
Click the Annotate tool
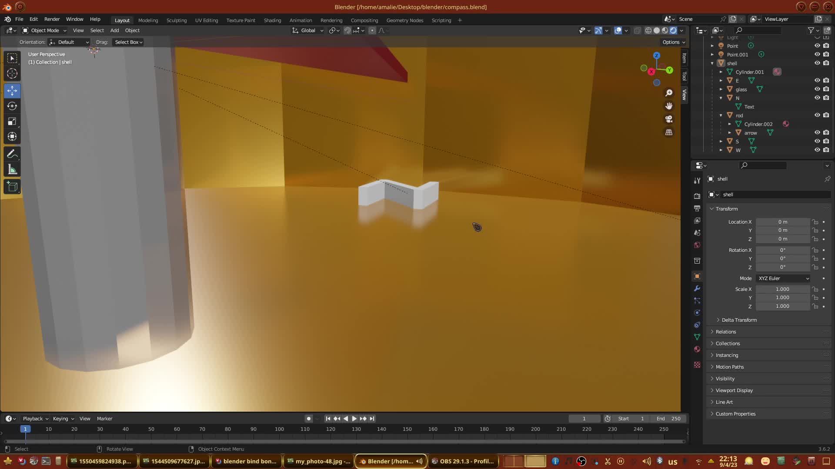[x=12, y=154]
